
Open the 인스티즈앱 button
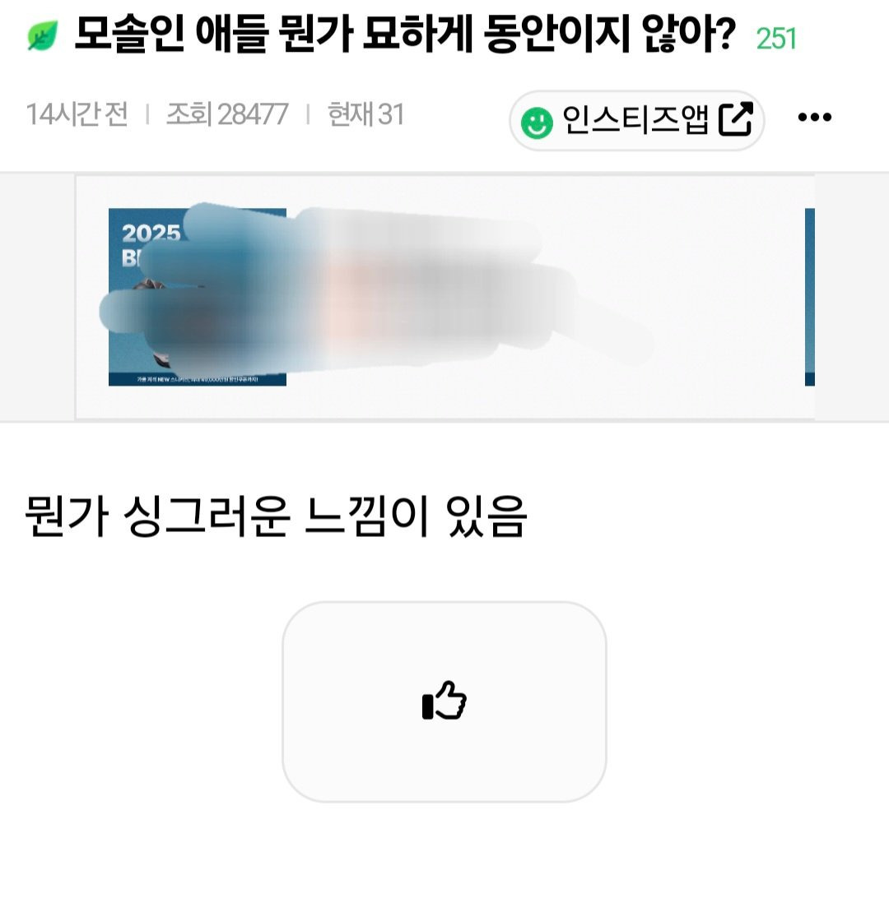point(637,121)
